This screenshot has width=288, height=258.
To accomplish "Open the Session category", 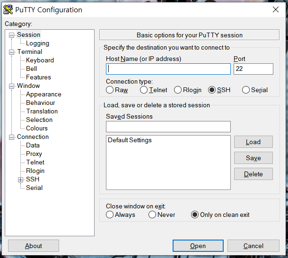I will point(29,34).
